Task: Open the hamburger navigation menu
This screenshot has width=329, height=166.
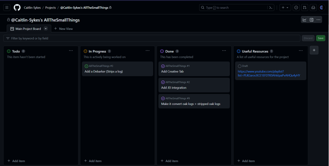Action: pyautogui.click(x=7, y=8)
